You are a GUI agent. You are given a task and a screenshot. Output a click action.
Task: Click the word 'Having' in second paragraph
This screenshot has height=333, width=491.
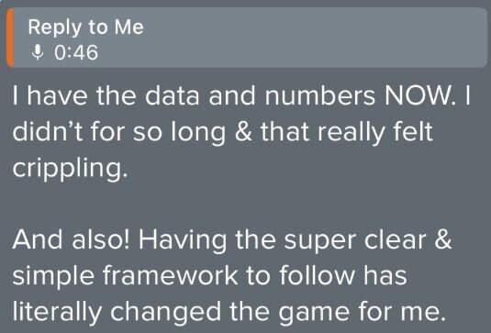[183, 241]
